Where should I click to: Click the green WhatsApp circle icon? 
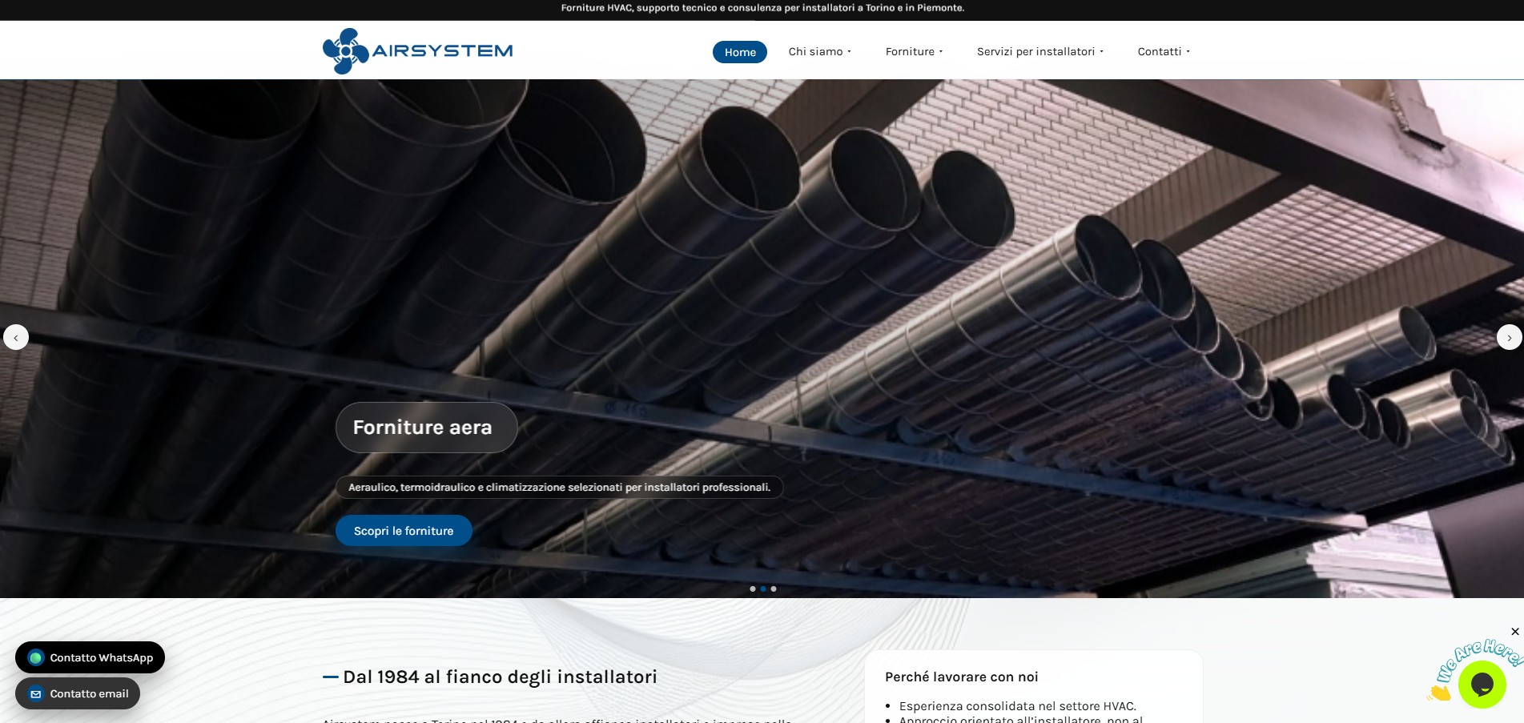coord(35,657)
